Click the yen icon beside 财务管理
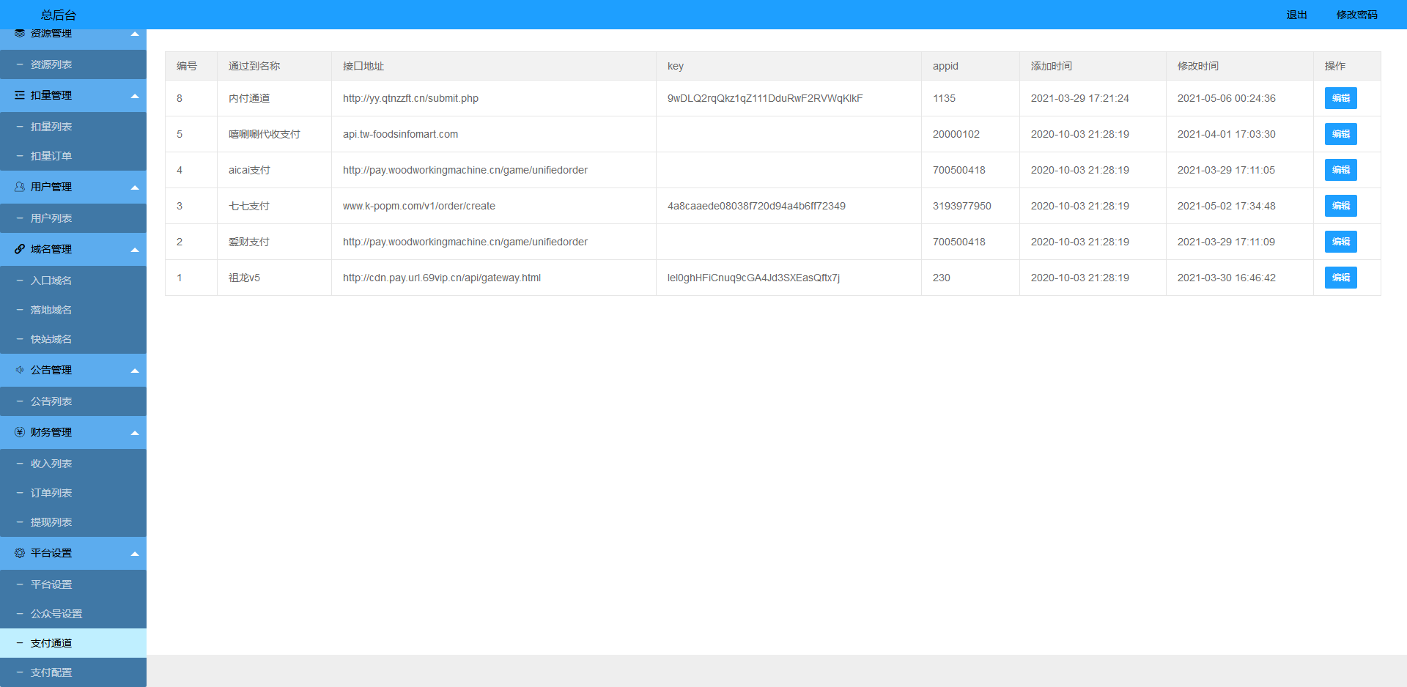Image resolution: width=1407 pixels, height=687 pixels. (x=20, y=432)
